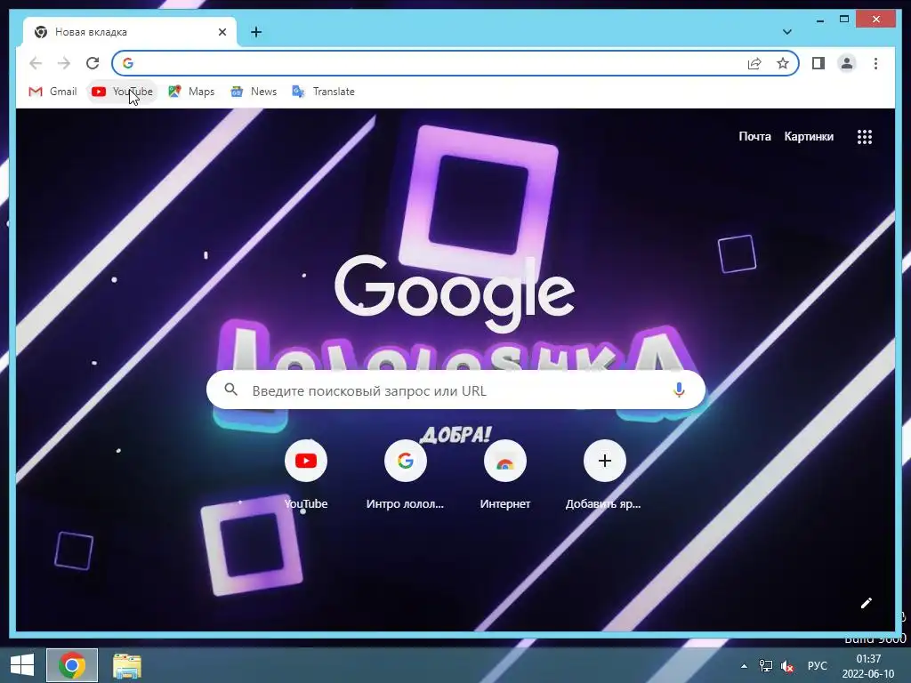Maximize the Chrome window

(844, 20)
